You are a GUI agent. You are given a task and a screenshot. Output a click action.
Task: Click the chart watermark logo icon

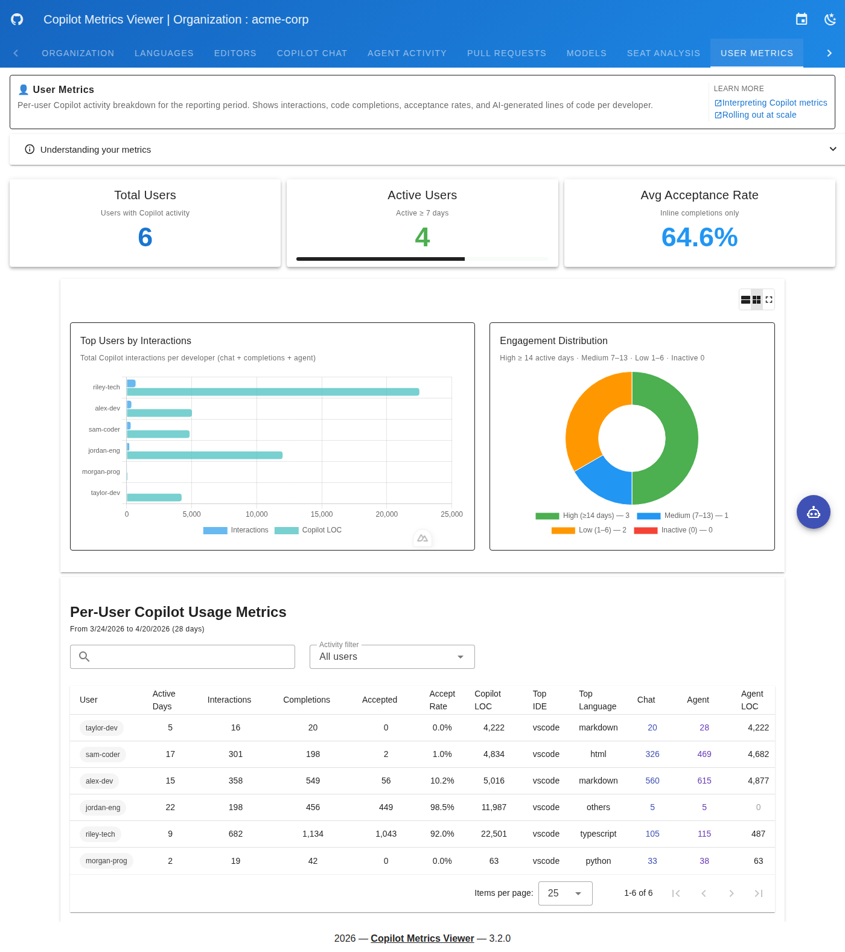pos(422,538)
